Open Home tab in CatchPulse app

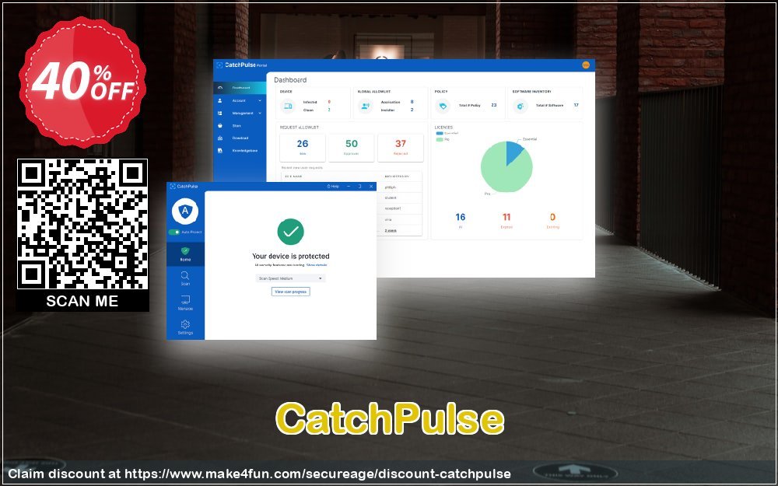(x=185, y=254)
